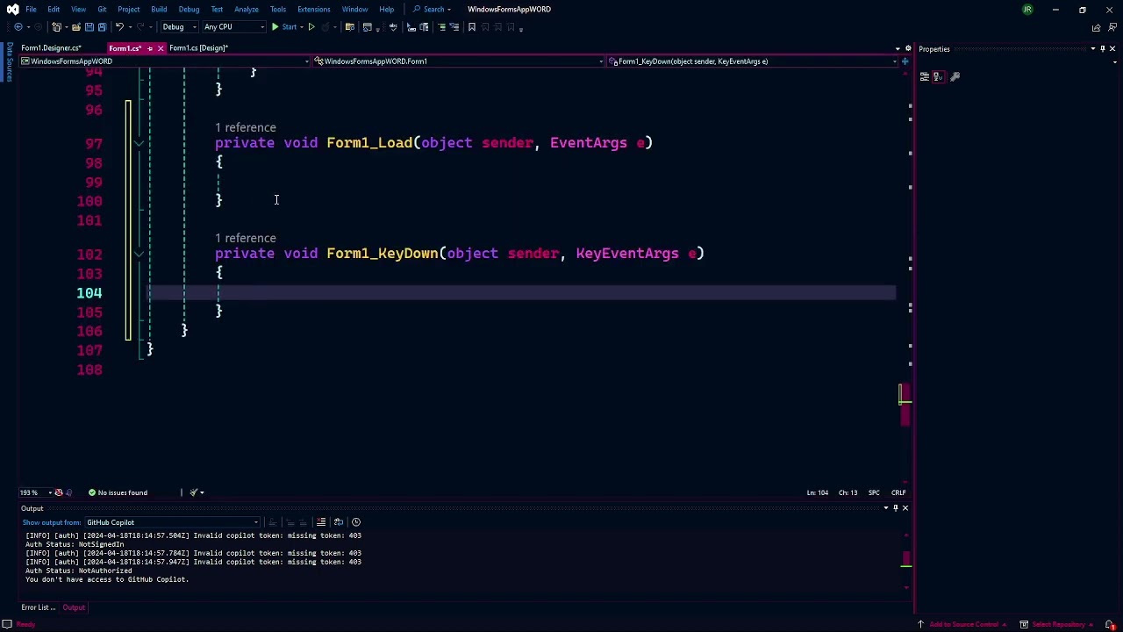Click the 1 reference link above Form1_KeyDown

[246, 239]
